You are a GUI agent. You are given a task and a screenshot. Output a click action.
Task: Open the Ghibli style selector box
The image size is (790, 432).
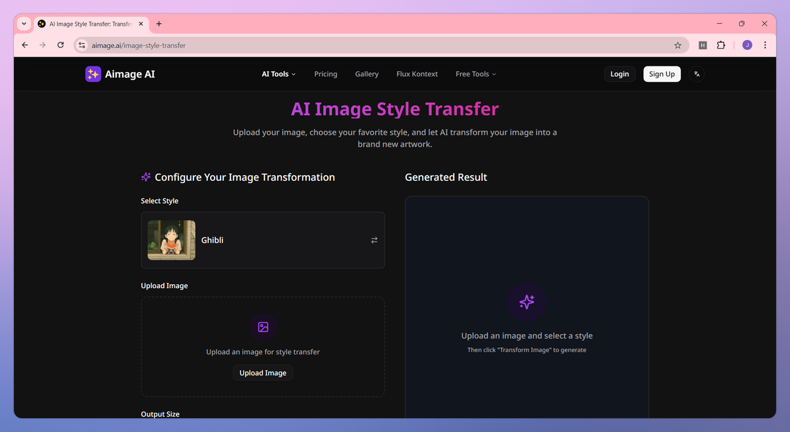click(263, 240)
